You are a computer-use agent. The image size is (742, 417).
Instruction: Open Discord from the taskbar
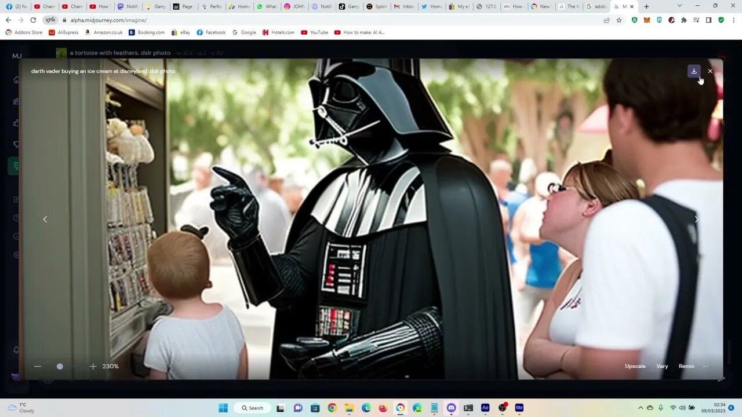point(452,408)
